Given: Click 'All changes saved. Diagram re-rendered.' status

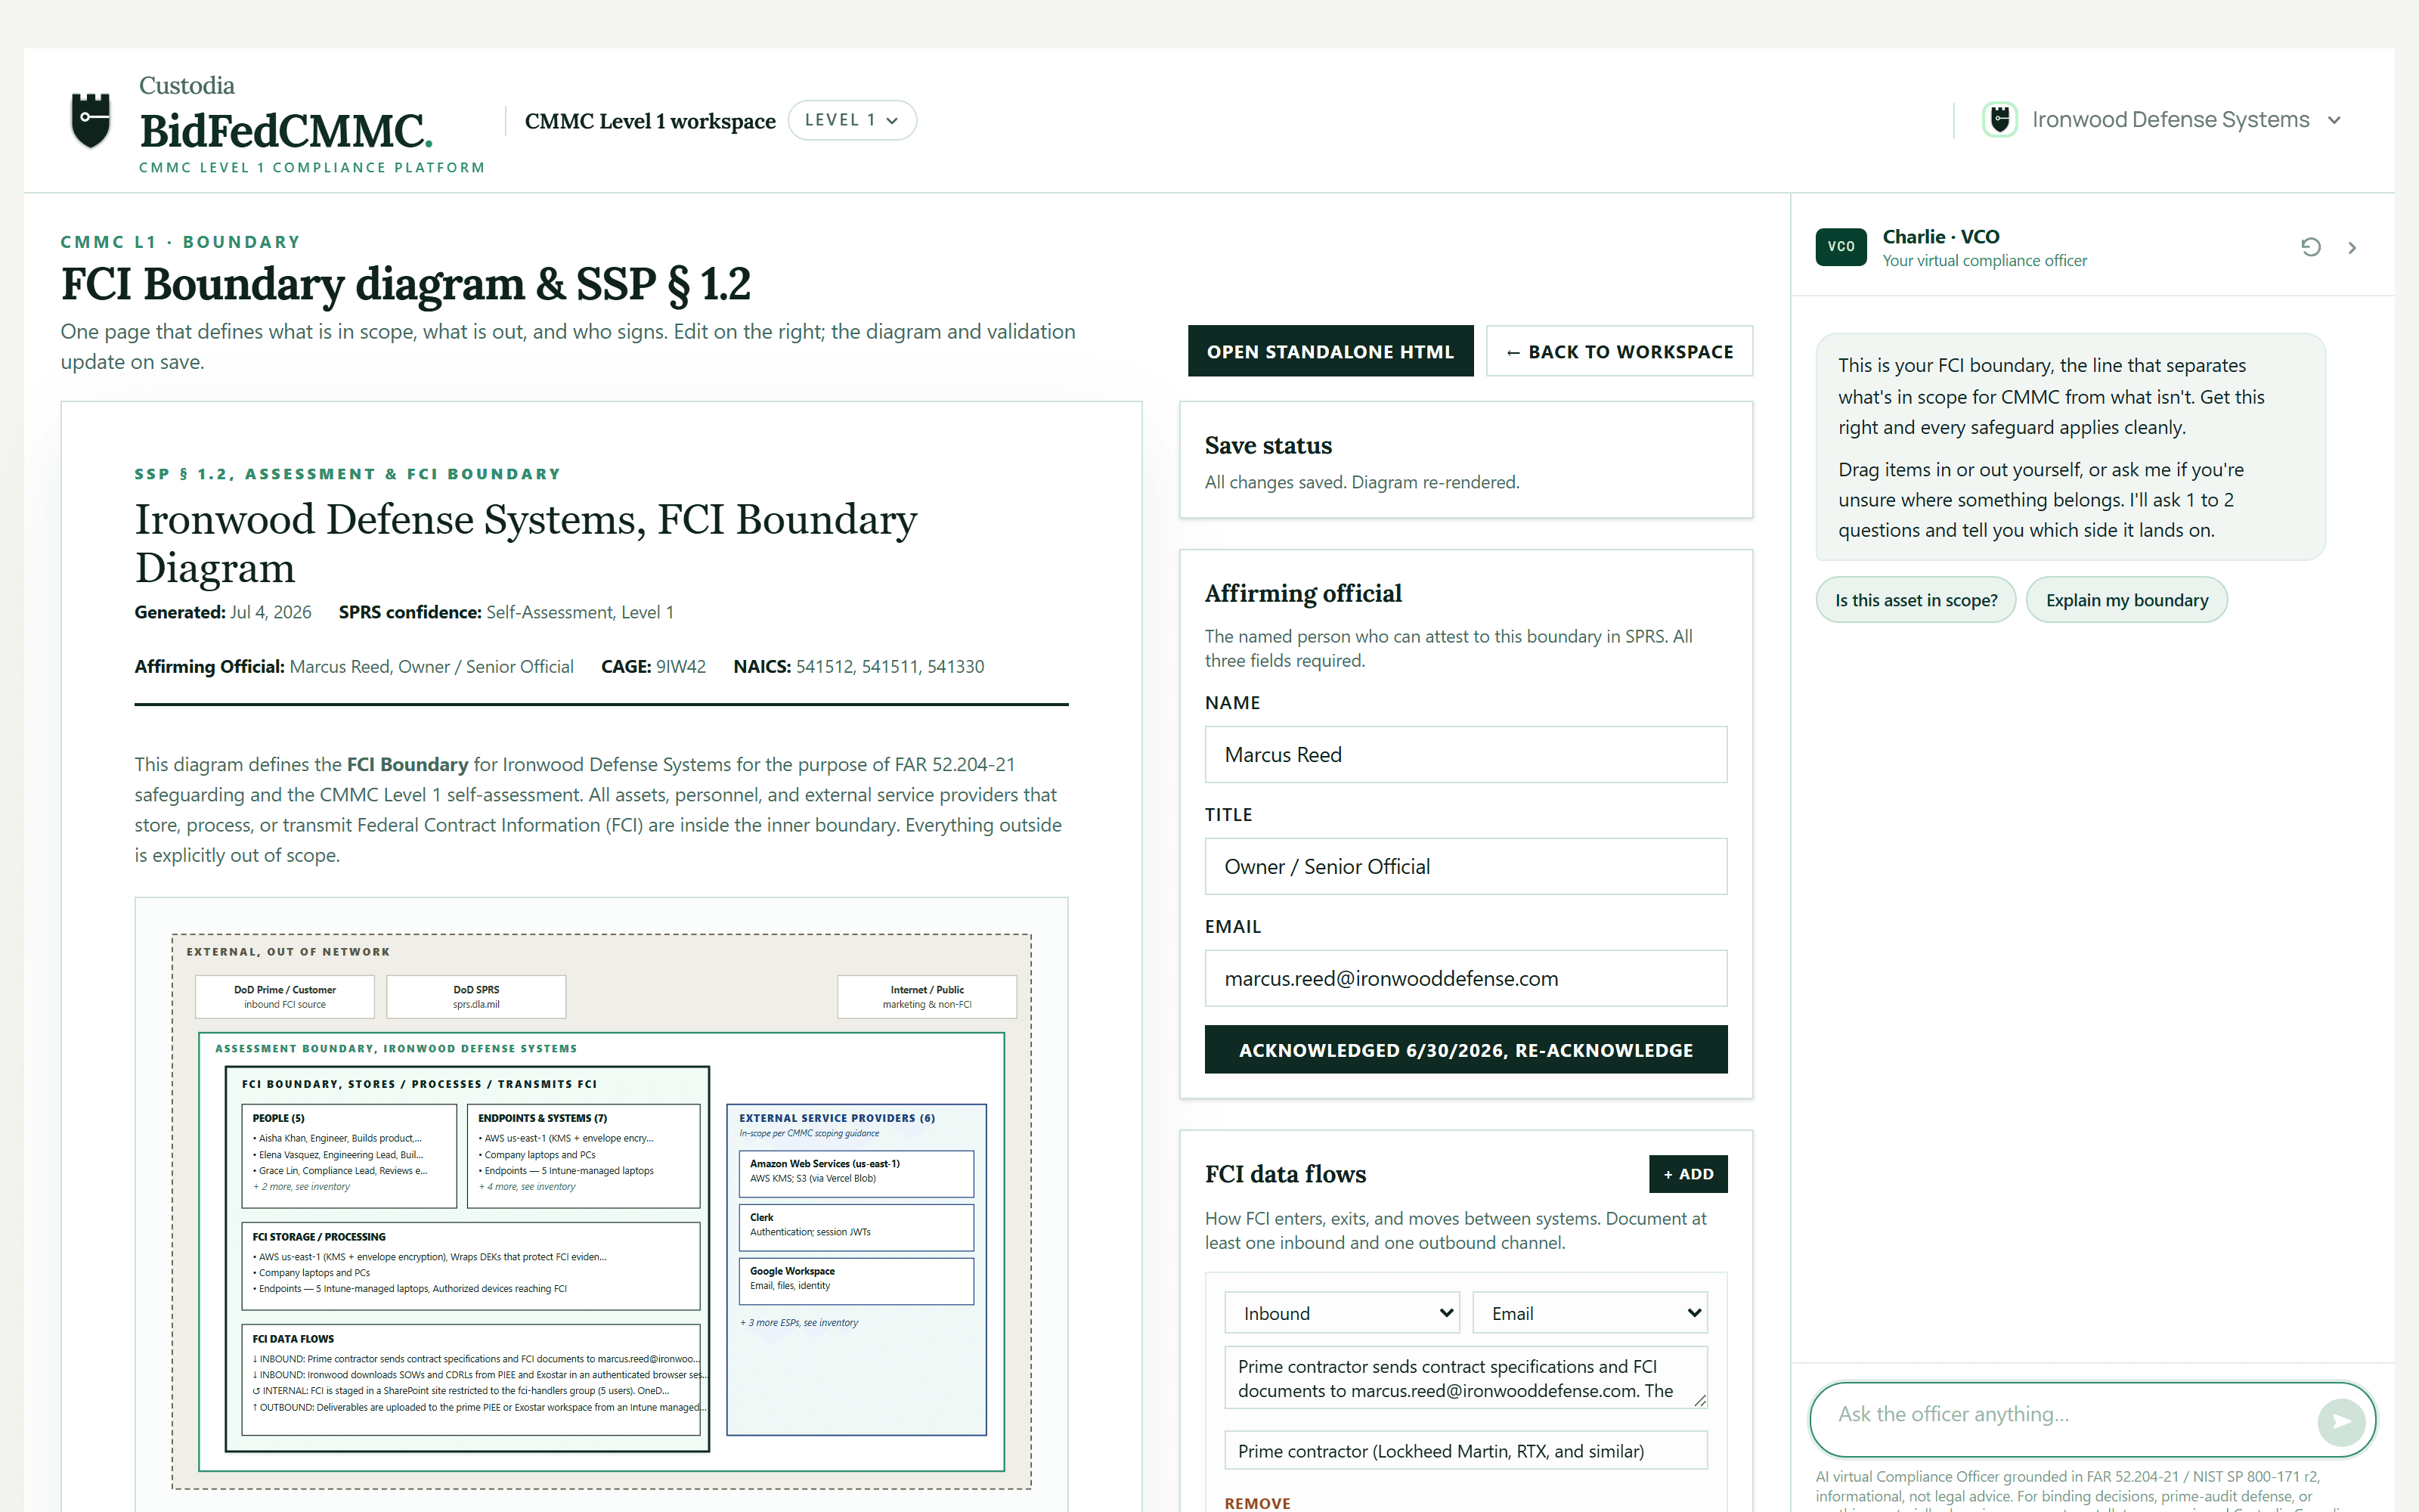Looking at the screenshot, I should pos(1361,482).
